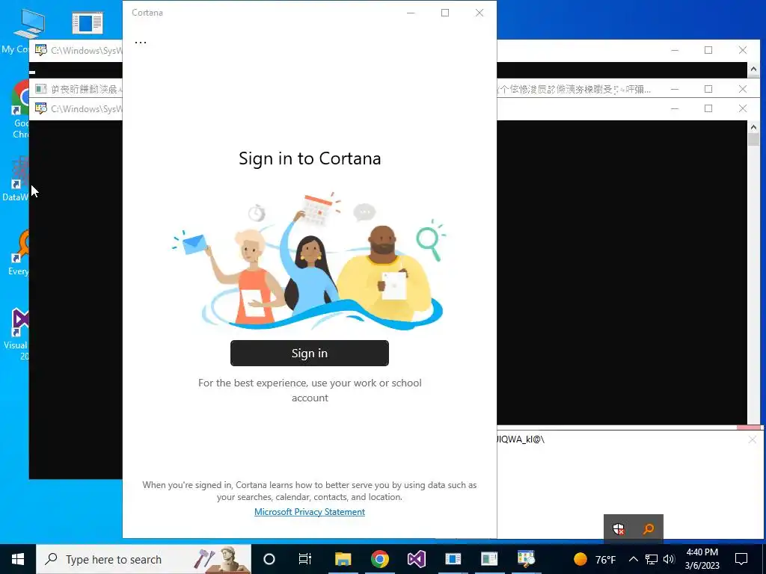
Task: Open the 4:40 PM clock calendar
Action: pyautogui.click(x=702, y=559)
